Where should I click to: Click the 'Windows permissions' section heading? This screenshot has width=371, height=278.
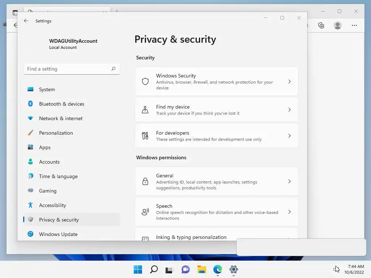point(161,157)
